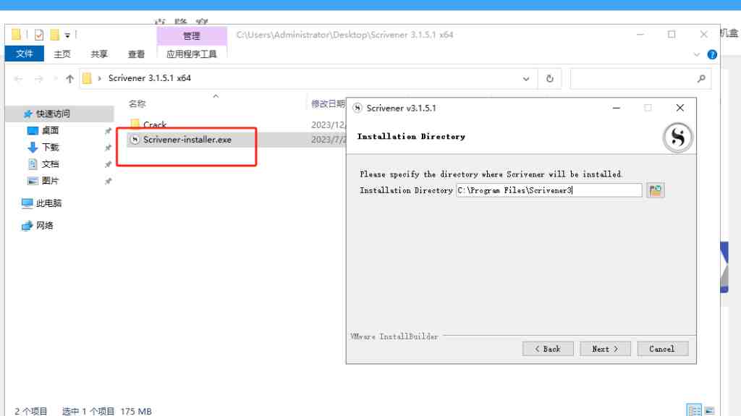Click the Explorer folder icon in title bar
This screenshot has height=416, width=741.
pyautogui.click(x=16, y=35)
